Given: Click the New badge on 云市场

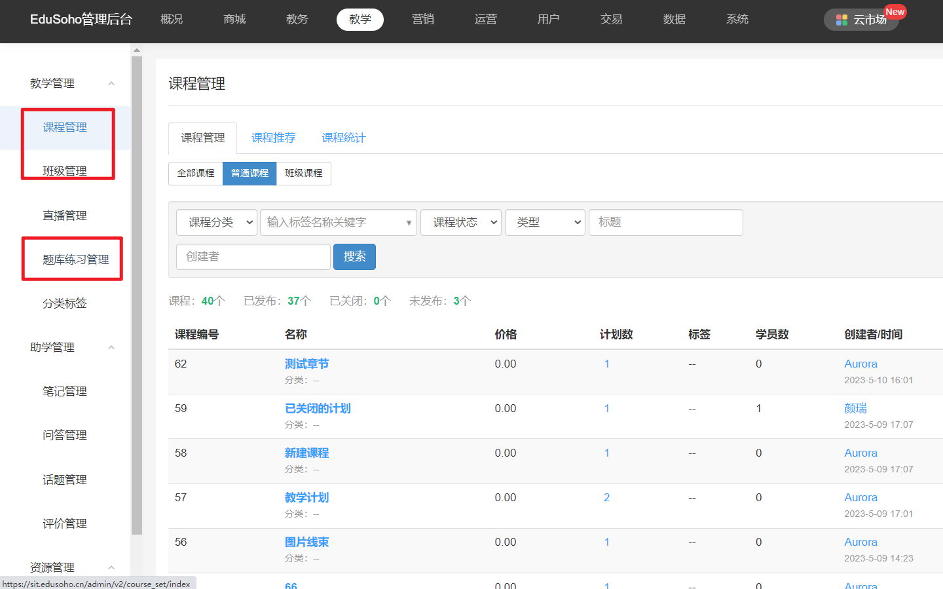Looking at the screenshot, I should [895, 12].
